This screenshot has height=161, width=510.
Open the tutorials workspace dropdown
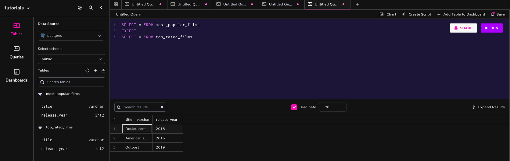click(x=17, y=8)
